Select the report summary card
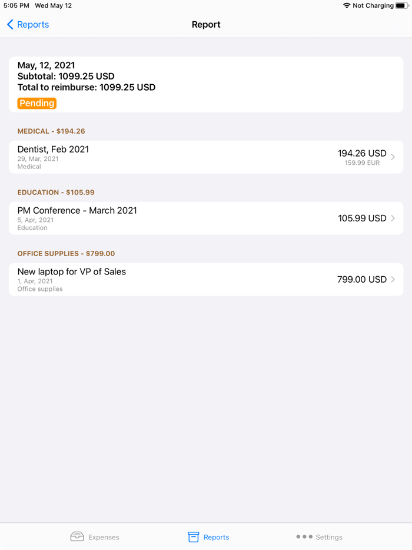412x550 pixels. point(206,84)
